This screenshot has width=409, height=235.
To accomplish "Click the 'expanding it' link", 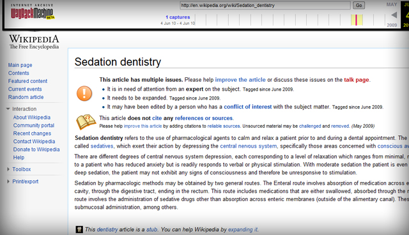I will point(243,229).
